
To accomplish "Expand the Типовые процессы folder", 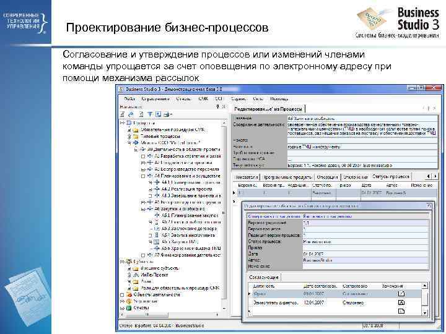I will [x=129, y=136].
